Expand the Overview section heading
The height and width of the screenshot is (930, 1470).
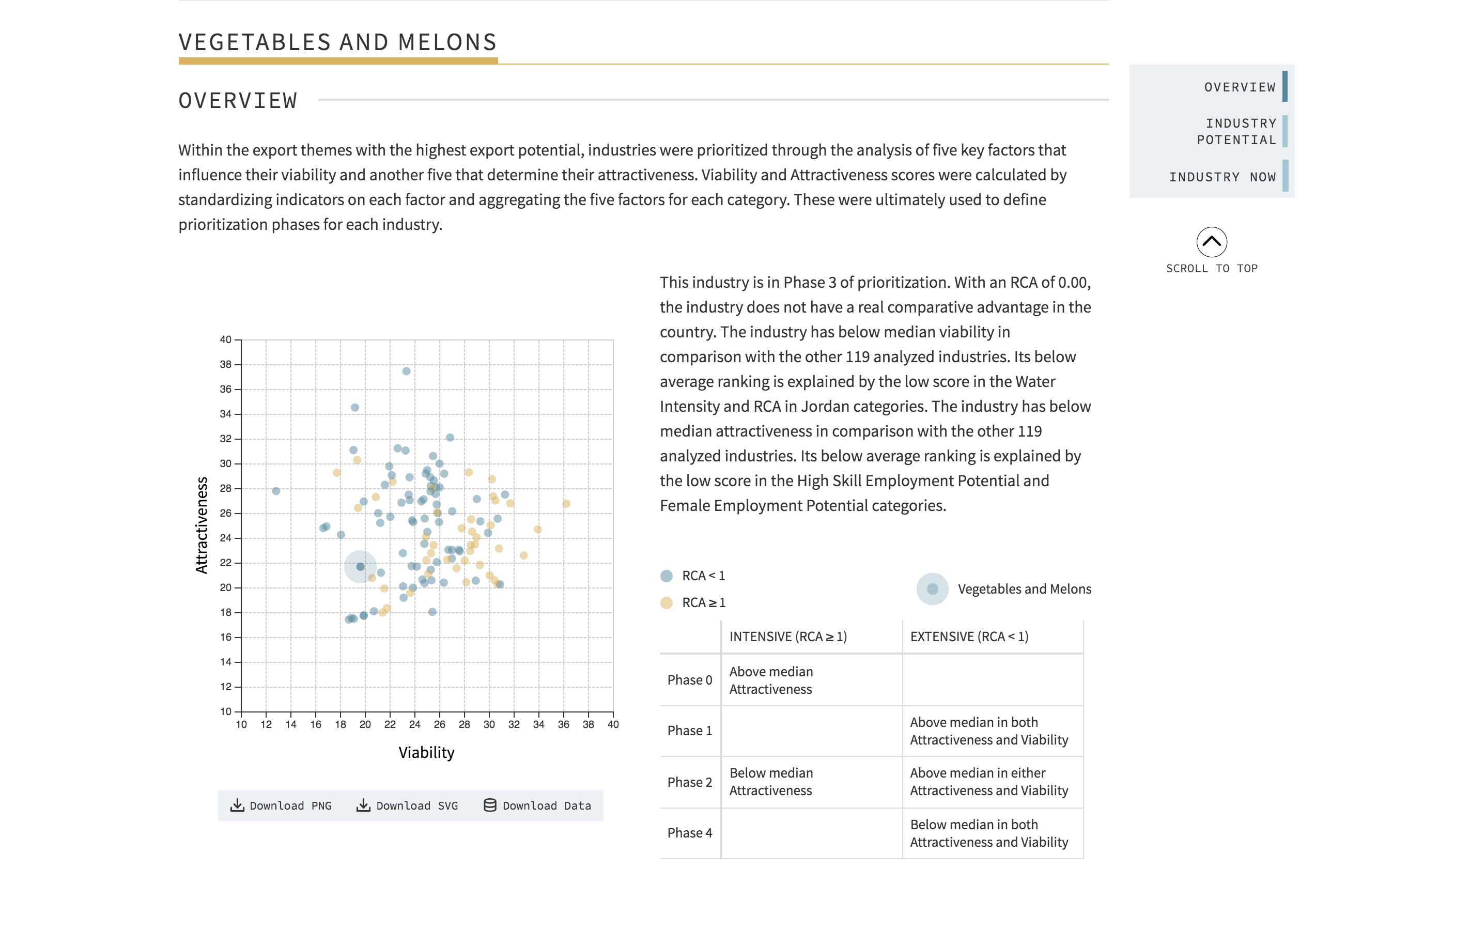pos(238,100)
